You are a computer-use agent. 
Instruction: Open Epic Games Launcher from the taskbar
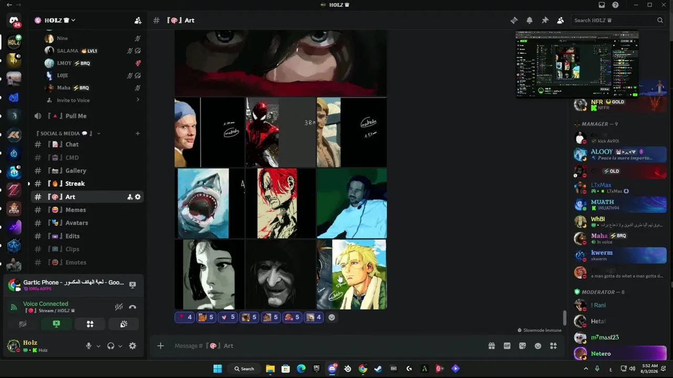tap(317, 369)
